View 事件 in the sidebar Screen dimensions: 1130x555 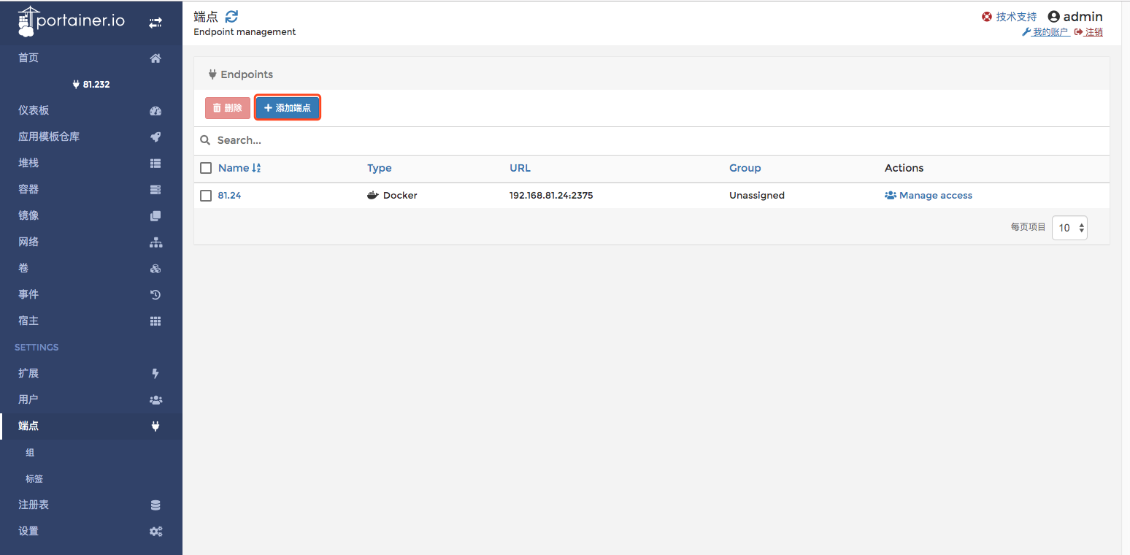91,295
